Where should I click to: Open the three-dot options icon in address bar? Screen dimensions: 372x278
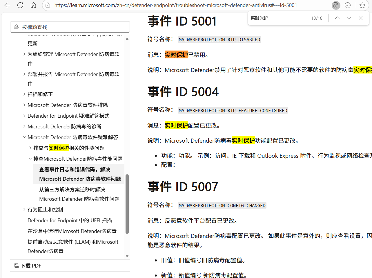click(348, 5)
